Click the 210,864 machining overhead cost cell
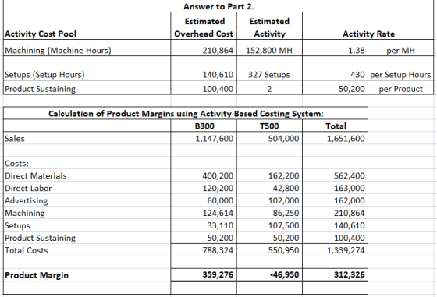Viewport: 437px width, 297px height. pos(204,48)
